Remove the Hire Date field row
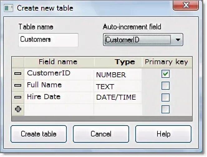 coord(18,97)
